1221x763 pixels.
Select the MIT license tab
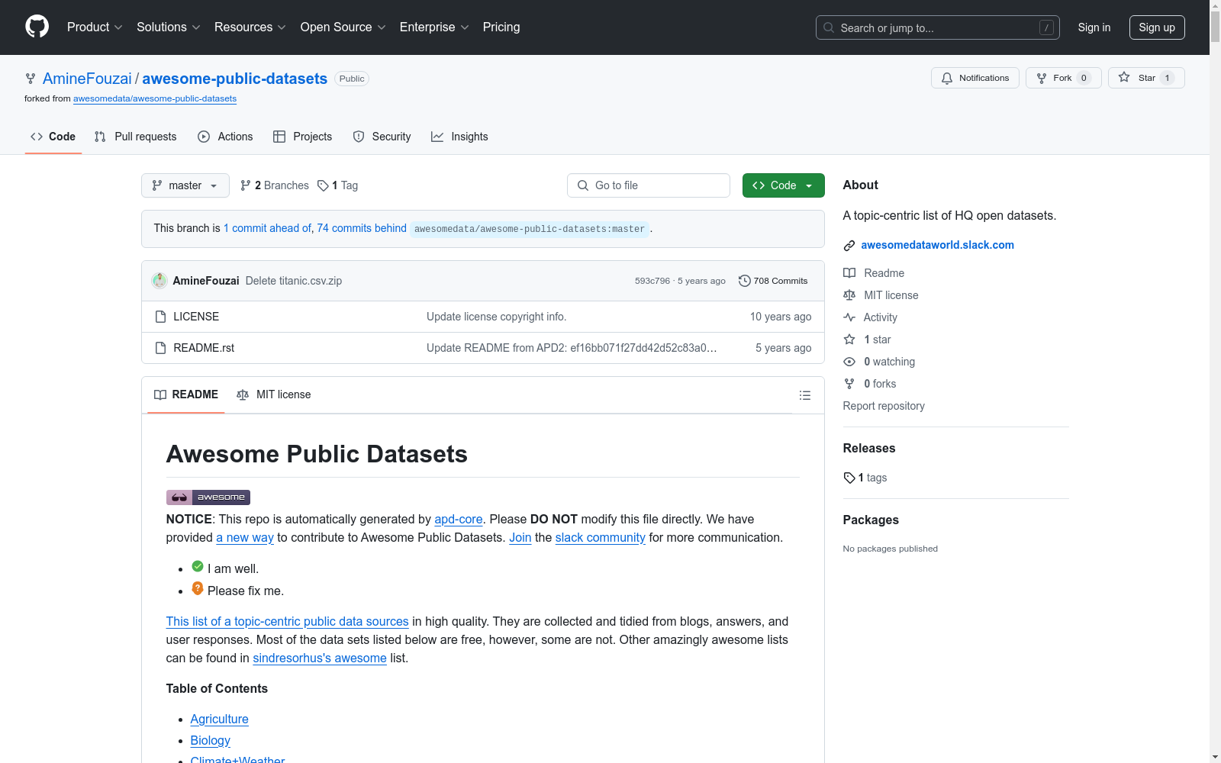point(274,394)
